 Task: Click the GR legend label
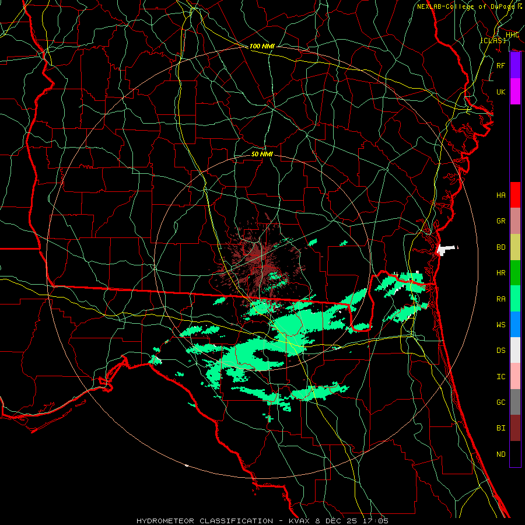click(x=501, y=220)
